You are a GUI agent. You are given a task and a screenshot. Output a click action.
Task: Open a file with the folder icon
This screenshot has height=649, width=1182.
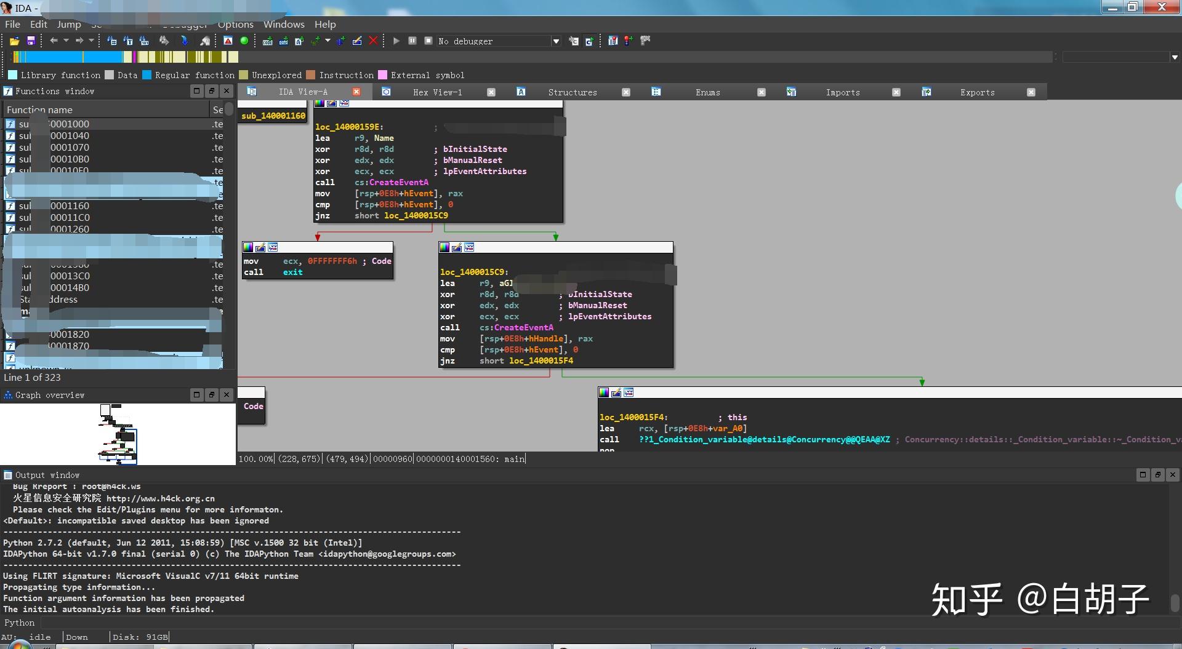pos(14,41)
